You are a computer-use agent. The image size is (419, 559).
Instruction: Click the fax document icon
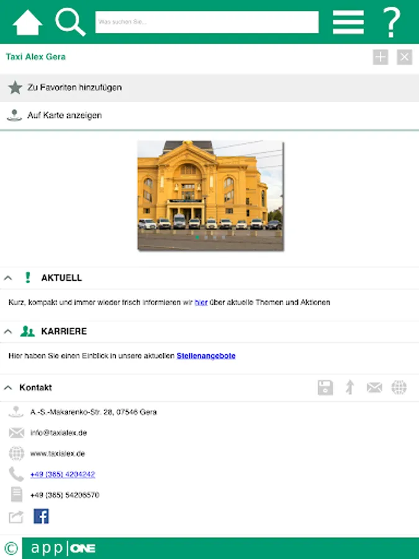pyautogui.click(x=16, y=495)
